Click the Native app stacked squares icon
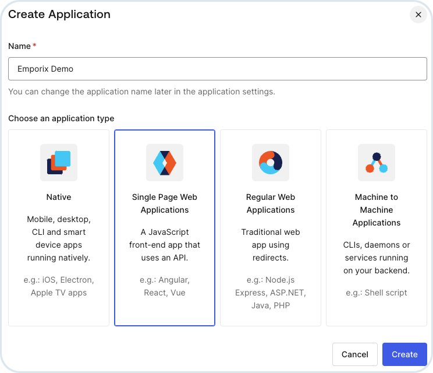433x373 pixels. tap(59, 162)
